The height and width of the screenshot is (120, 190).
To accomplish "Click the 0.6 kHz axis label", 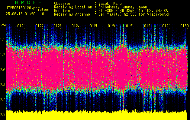I will 3,114.
